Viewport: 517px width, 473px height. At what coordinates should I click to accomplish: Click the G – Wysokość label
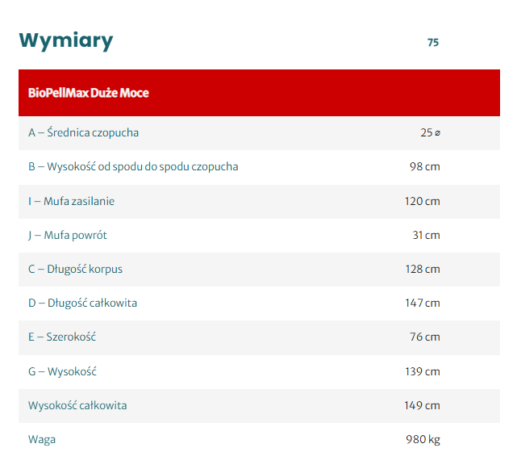62,372
